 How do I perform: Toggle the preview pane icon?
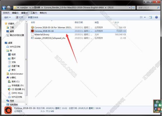tap(151, 17)
